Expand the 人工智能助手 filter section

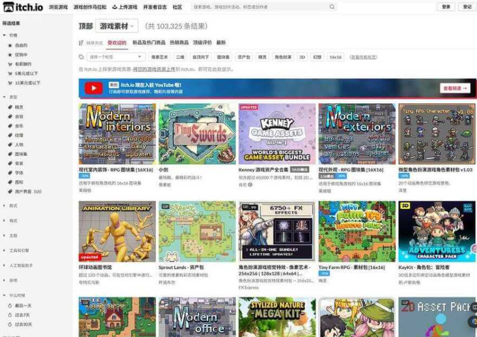pyautogui.click(x=17, y=265)
